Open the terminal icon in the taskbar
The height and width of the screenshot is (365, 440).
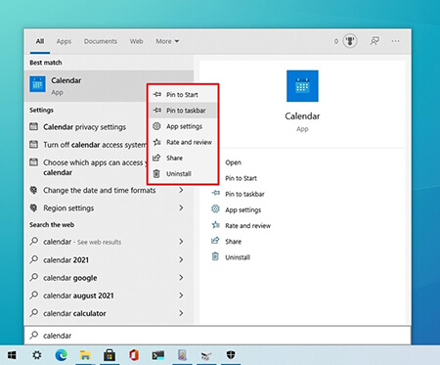tap(158, 355)
